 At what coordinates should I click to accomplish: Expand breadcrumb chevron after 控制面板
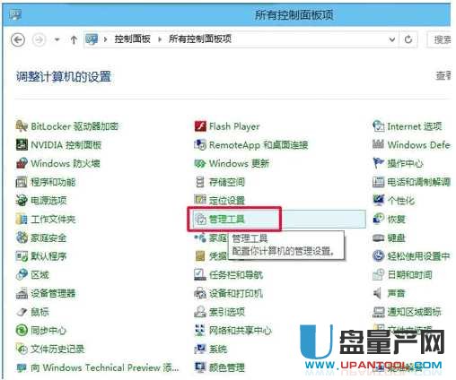(160, 39)
